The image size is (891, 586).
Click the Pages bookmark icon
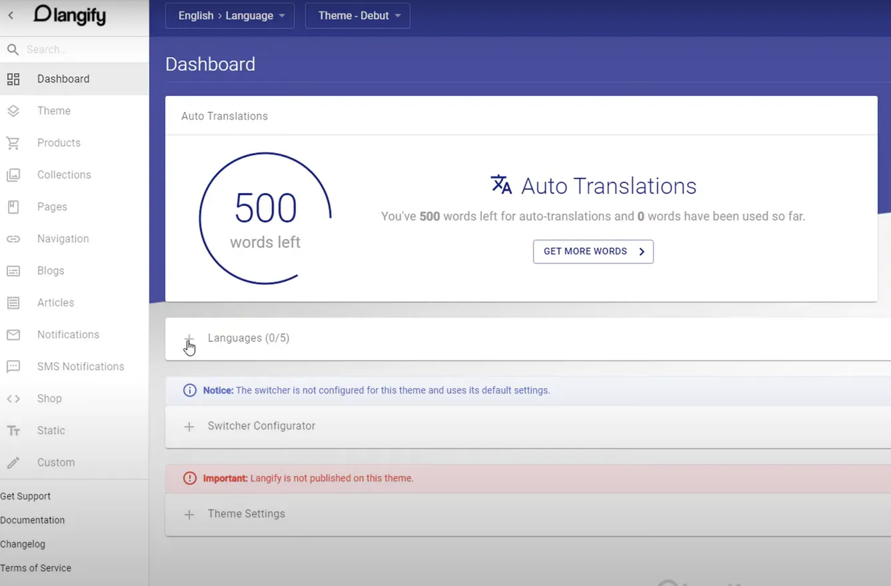pyautogui.click(x=13, y=207)
